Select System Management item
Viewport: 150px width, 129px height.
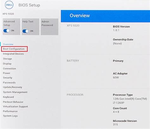coord(15,92)
